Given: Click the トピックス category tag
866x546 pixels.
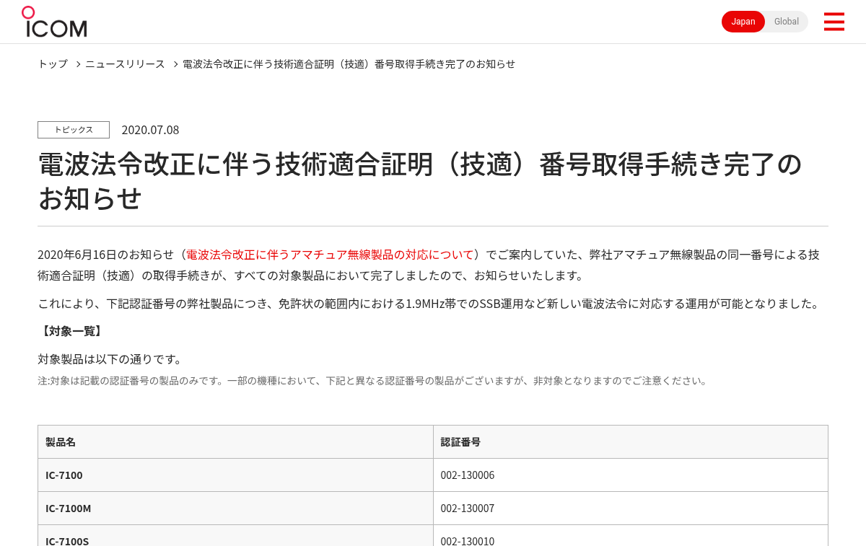Looking at the screenshot, I should pyautogui.click(x=74, y=130).
